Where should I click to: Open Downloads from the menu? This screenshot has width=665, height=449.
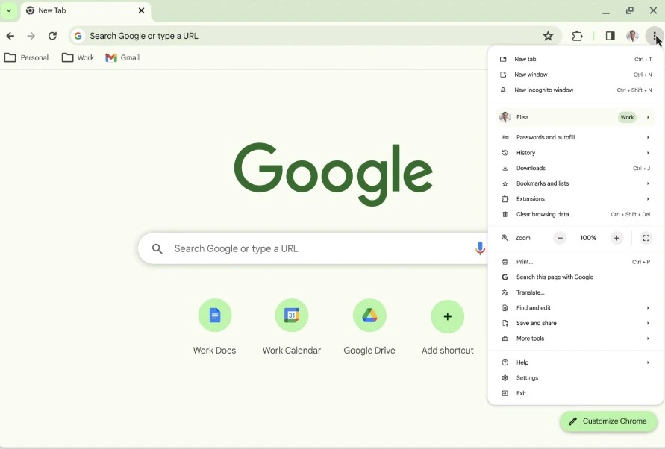tap(575, 169)
